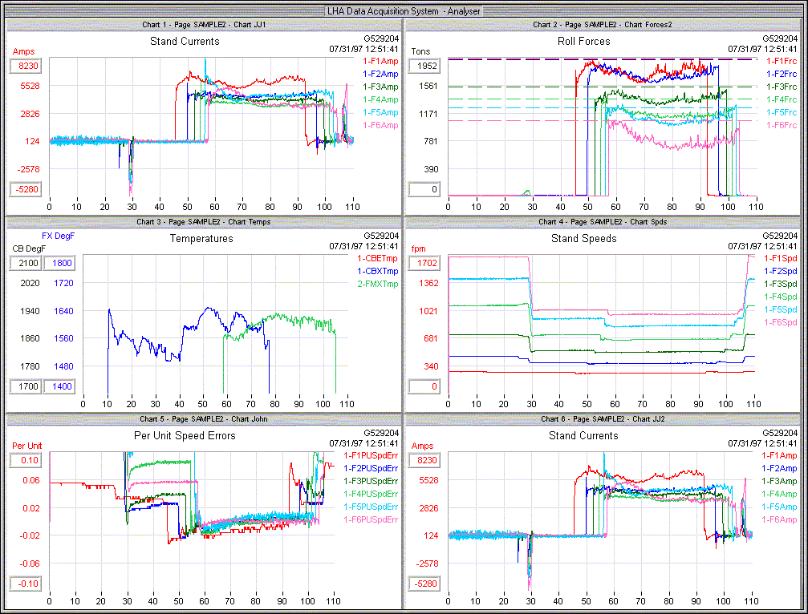Image resolution: width=808 pixels, height=614 pixels.
Task: Click 1-F2Amp legend in Chart 1
Action: [x=380, y=74]
